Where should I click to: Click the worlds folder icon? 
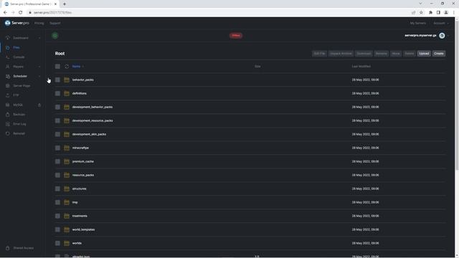67,243
